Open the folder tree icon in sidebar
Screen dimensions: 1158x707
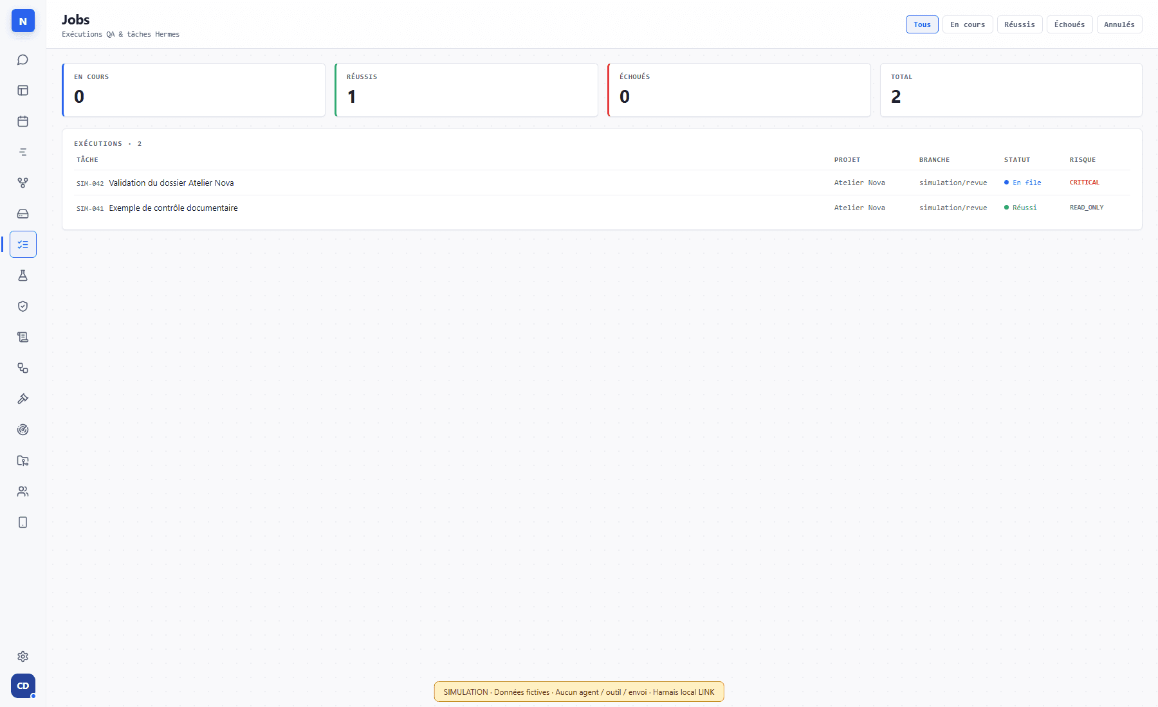[23, 461]
